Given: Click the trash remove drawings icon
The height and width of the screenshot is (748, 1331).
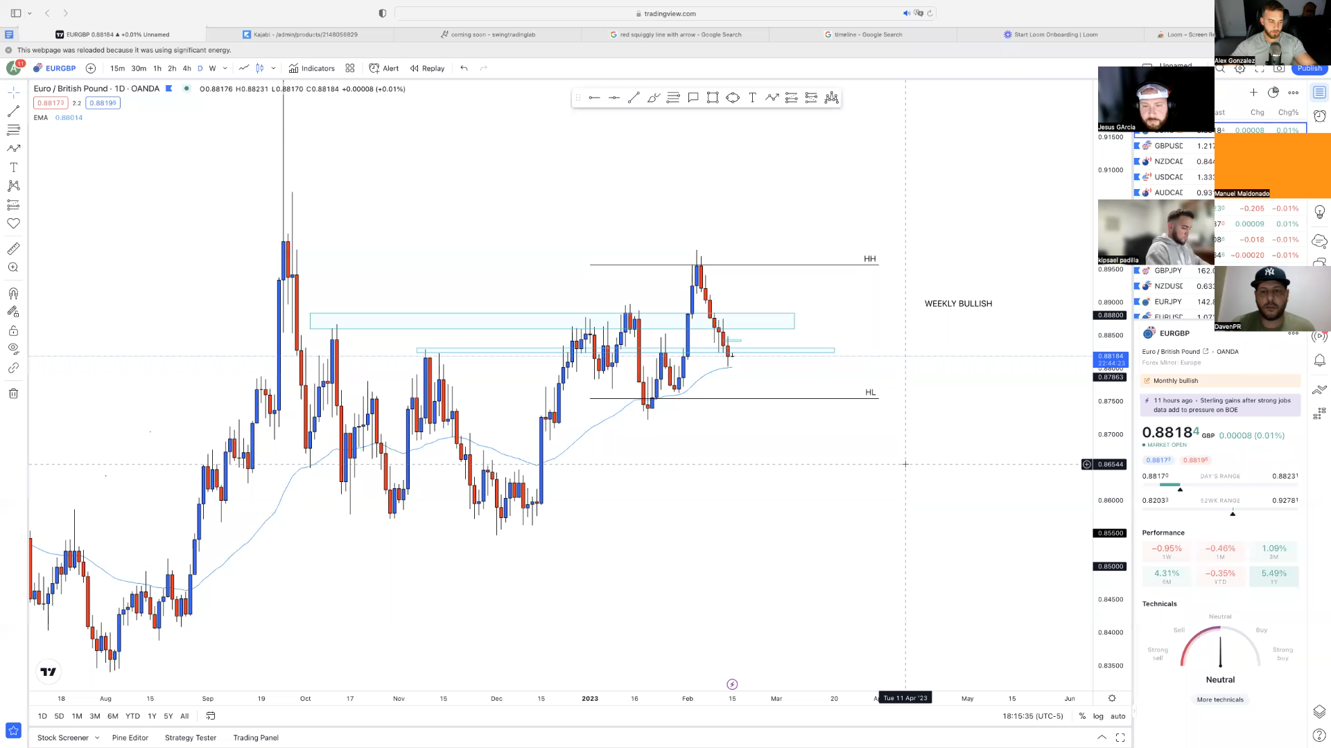Looking at the screenshot, I should tap(13, 393).
